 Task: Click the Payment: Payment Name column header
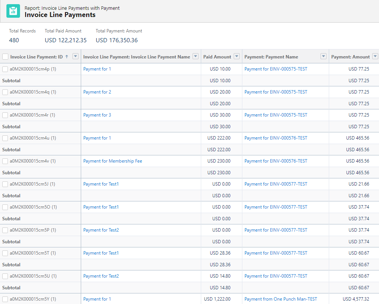[271, 57]
